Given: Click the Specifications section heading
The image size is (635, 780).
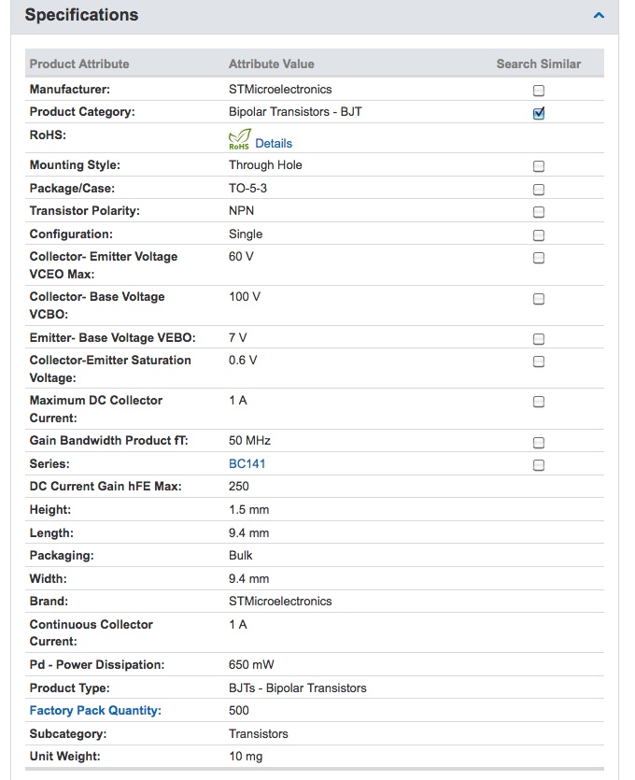Looking at the screenshot, I should [x=81, y=16].
